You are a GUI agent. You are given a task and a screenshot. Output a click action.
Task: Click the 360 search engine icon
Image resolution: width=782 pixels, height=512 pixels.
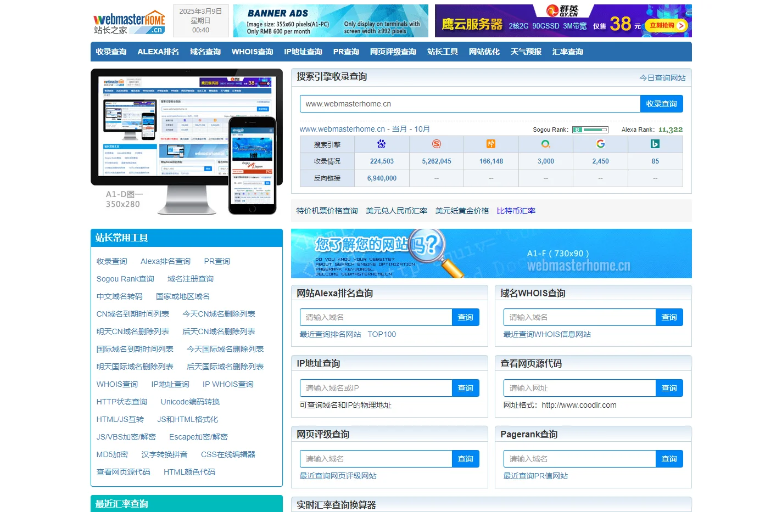click(545, 144)
